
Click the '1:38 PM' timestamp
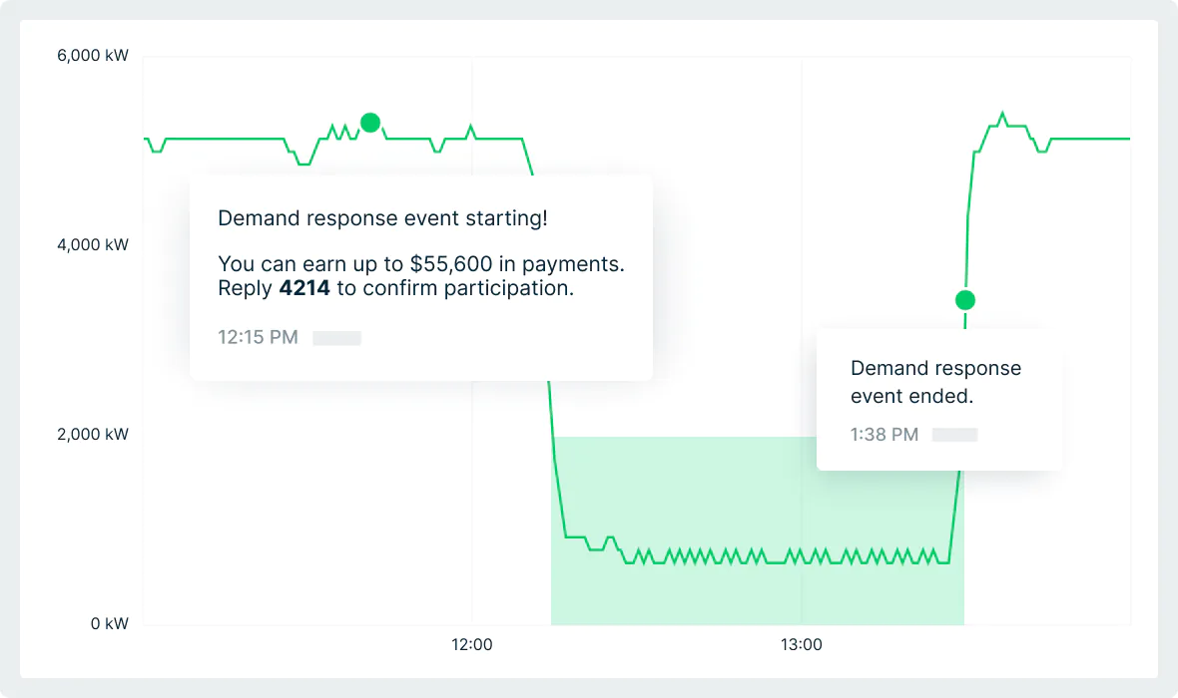(x=884, y=435)
